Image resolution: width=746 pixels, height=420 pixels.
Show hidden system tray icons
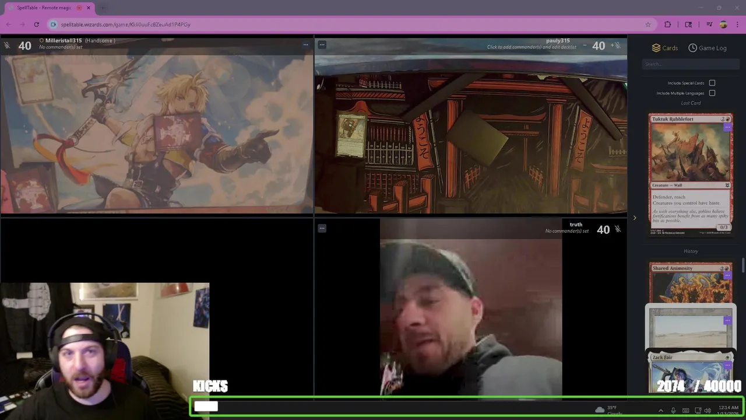(660, 411)
